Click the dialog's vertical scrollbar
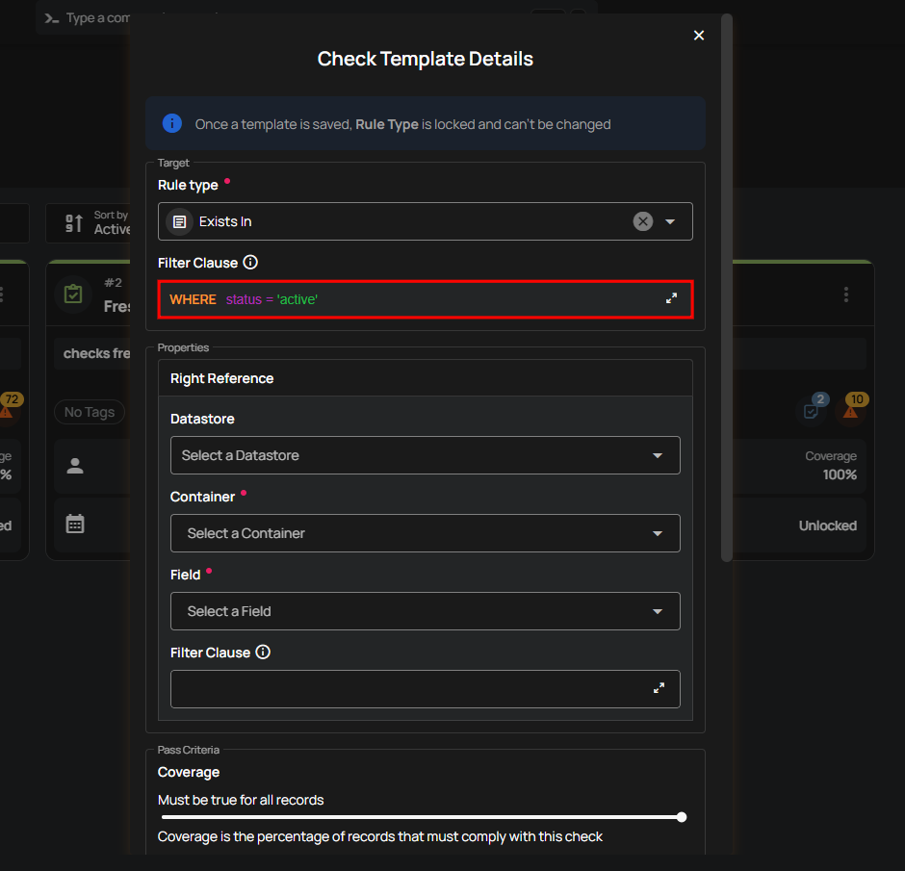This screenshot has height=871, width=905. click(x=727, y=289)
